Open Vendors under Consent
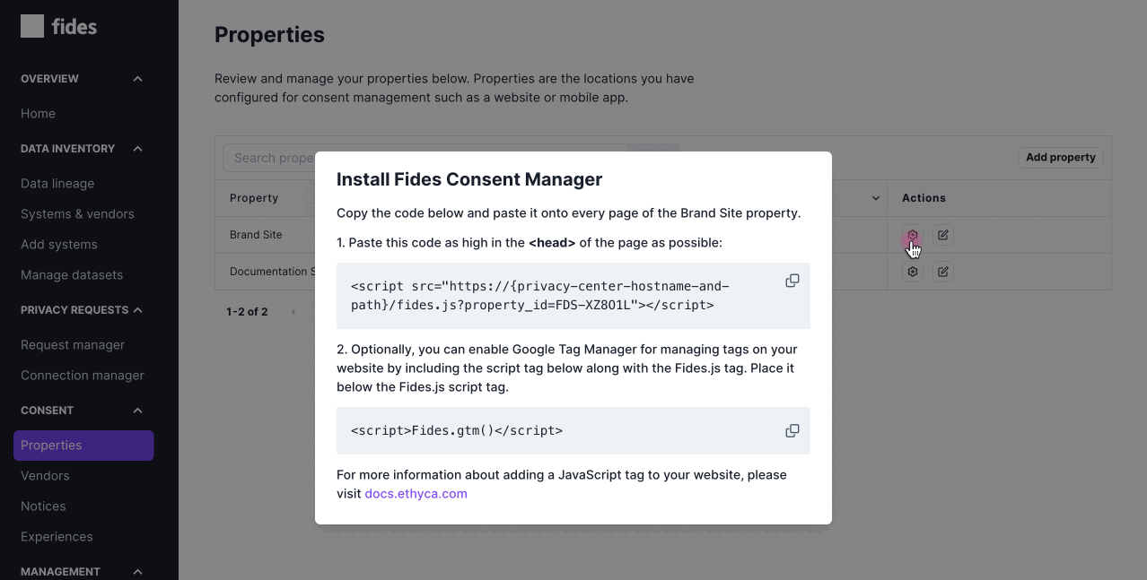 (45, 476)
